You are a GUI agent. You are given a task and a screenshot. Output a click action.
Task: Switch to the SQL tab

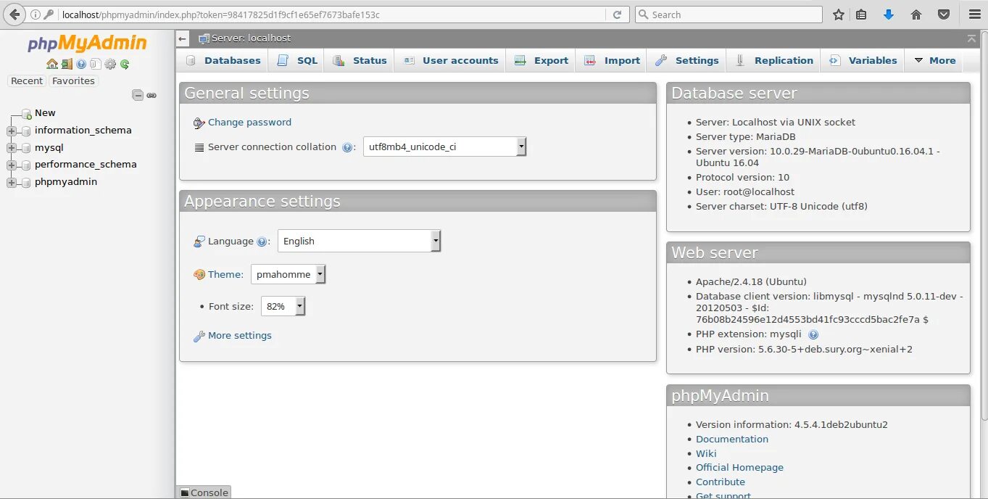[297, 60]
